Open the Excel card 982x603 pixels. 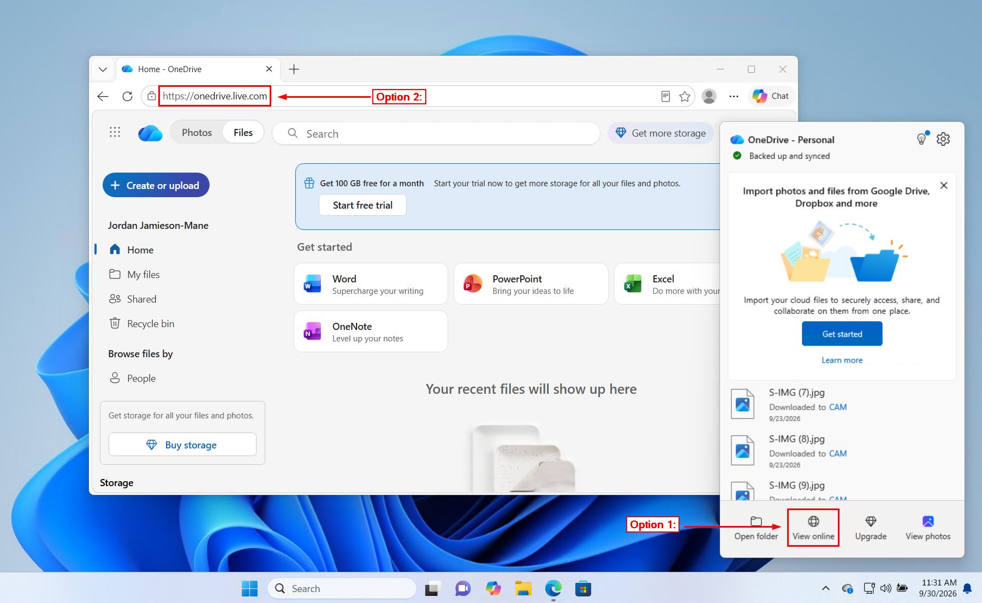point(668,284)
